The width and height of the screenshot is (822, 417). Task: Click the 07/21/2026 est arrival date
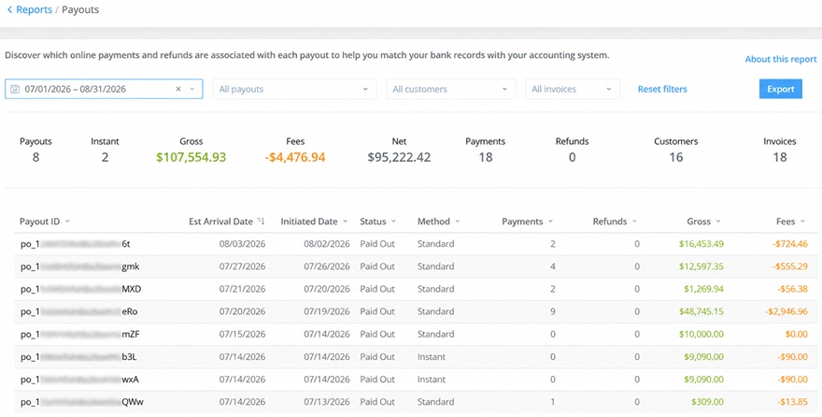click(x=243, y=289)
